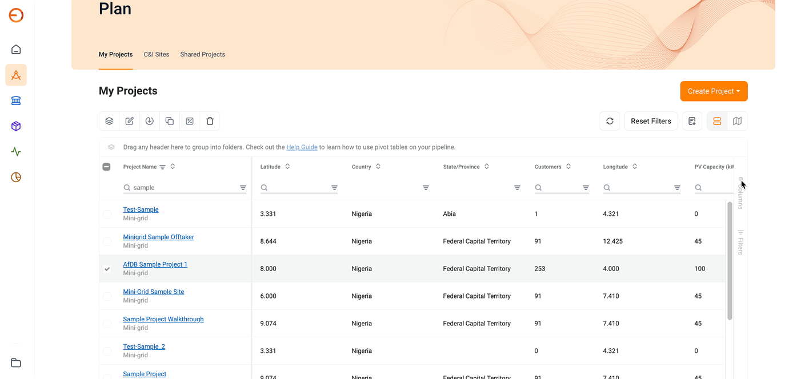Viewport: 801px width, 379px height.
Task: Switch to Shared Projects tab
Action: click(203, 55)
